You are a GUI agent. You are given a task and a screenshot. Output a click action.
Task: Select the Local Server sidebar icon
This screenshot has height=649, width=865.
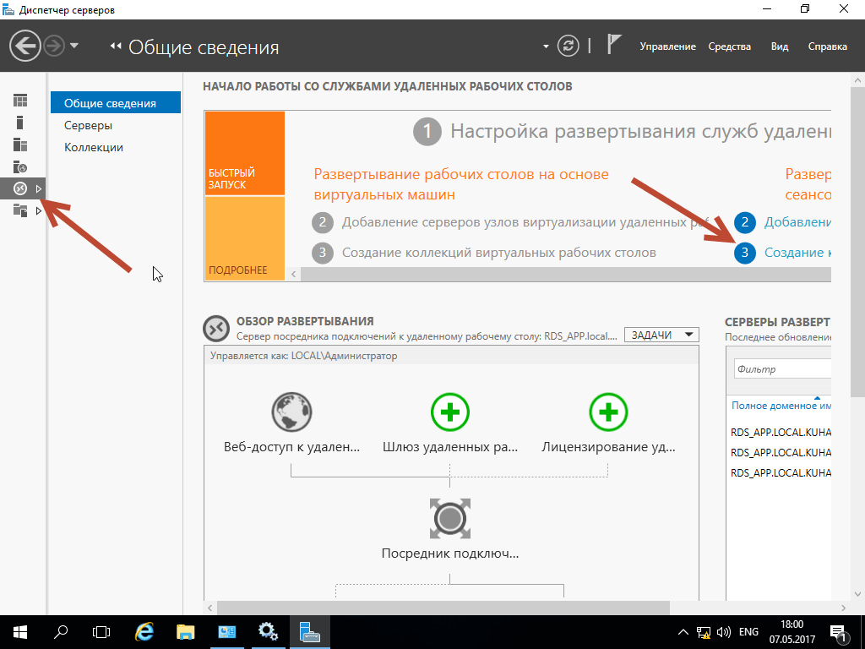(x=20, y=123)
